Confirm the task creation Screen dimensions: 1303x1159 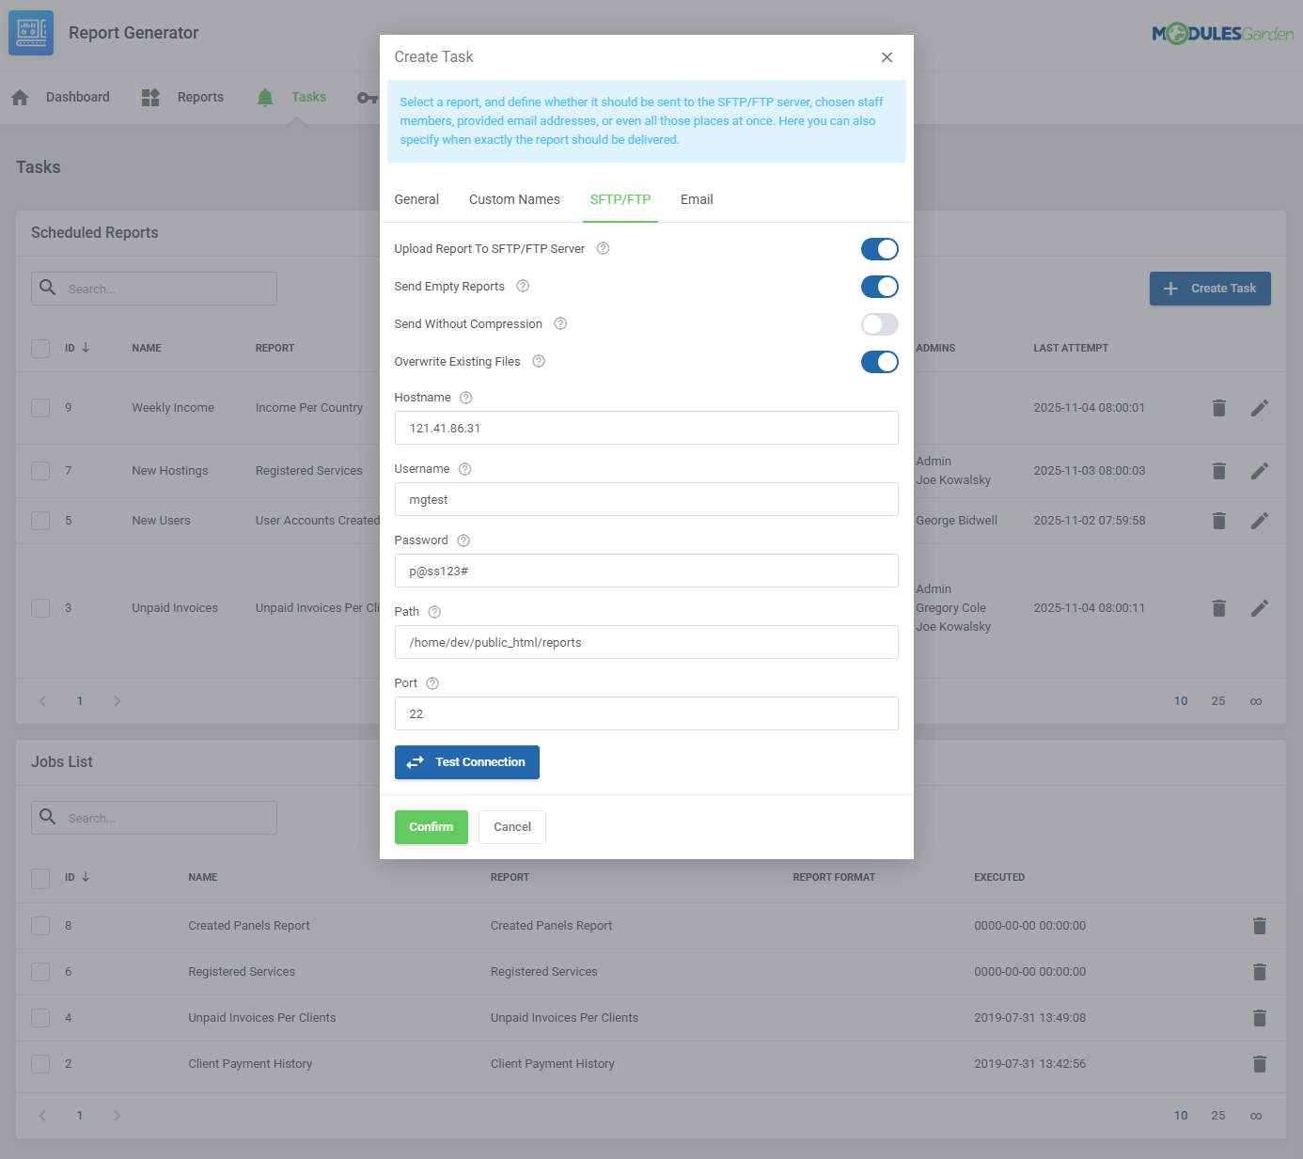431,827
